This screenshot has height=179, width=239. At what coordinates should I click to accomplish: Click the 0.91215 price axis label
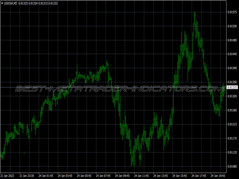(x=232, y=125)
